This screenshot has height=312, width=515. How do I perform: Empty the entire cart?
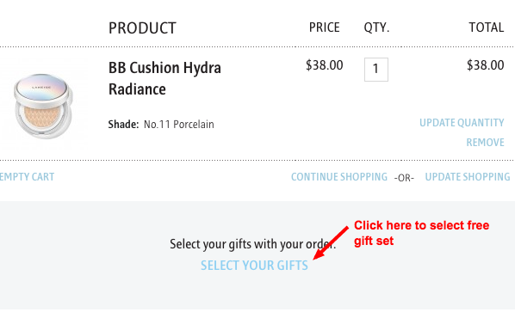pos(27,177)
